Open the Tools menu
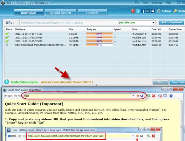 145,3
